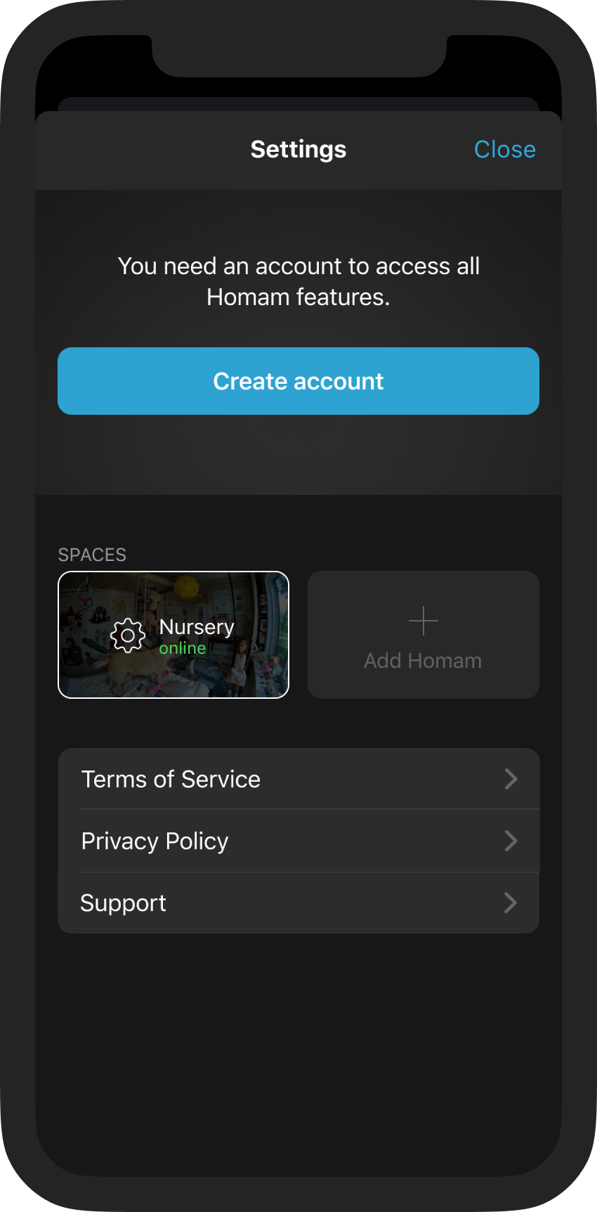Select the Nursery label text

tap(196, 626)
